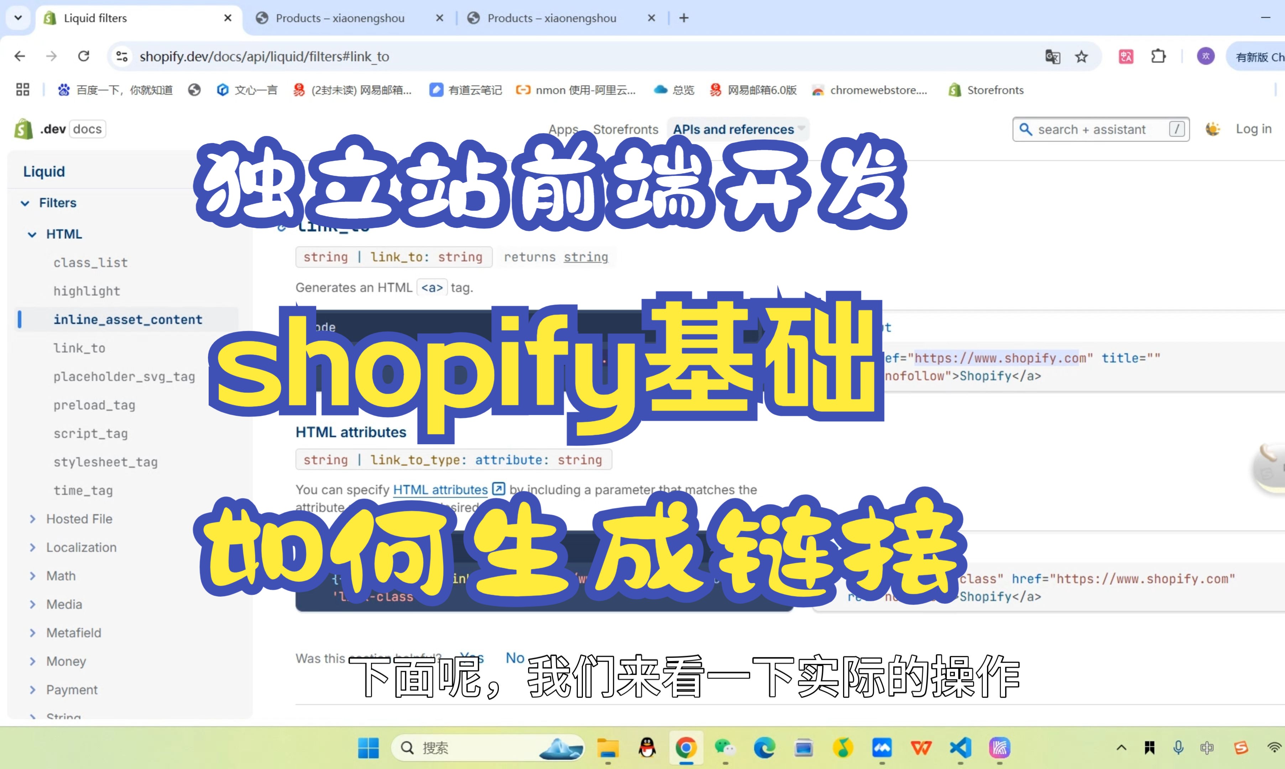This screenshot has height=769, width=1285.
Task: Open QQ penguin app from taskbar
Action: click(647, 748)
